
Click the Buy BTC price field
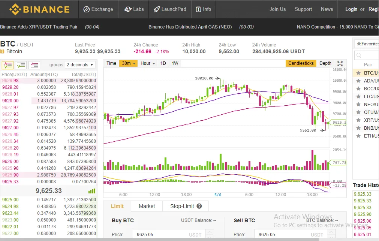[169, 235]
